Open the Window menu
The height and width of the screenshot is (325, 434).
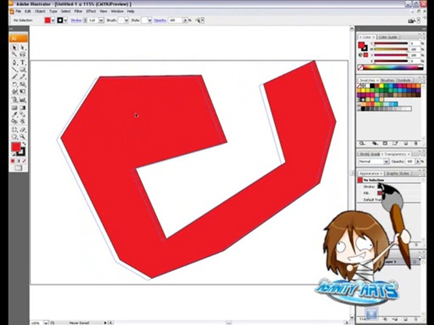pyautogui.click(x=117, y=11)
